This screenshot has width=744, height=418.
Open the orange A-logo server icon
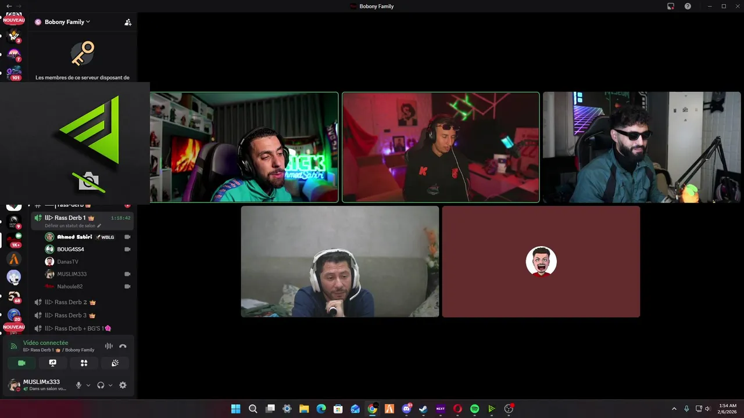(x=14, y=259)
